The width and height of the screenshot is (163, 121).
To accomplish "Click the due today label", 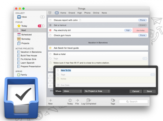I will click(x=140, y=30).
